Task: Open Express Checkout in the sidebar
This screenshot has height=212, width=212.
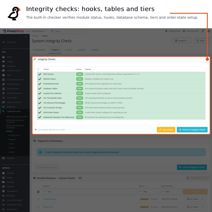Action: pos(14,102)
